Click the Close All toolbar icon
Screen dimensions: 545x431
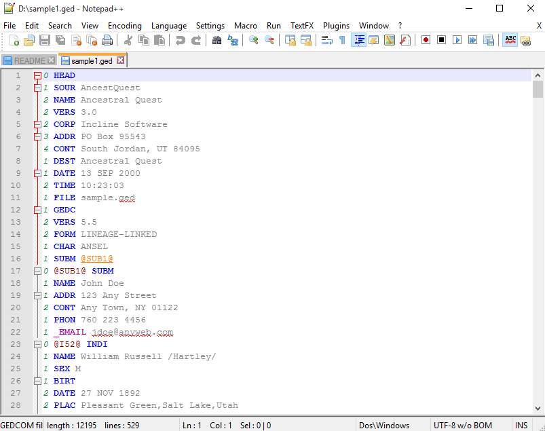point(92,40)
